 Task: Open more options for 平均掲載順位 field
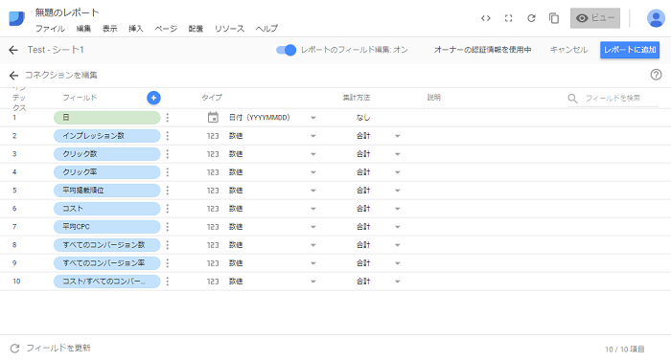coord(168,191)
